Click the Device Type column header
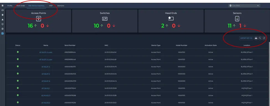The image size is (270, 106). (x=156, y=45)
